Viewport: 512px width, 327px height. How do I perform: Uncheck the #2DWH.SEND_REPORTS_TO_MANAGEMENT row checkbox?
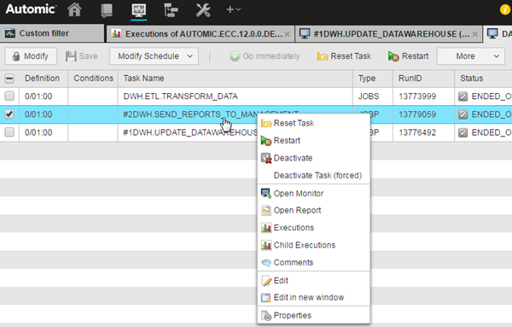pyautogui.click(x=9, y=114)
